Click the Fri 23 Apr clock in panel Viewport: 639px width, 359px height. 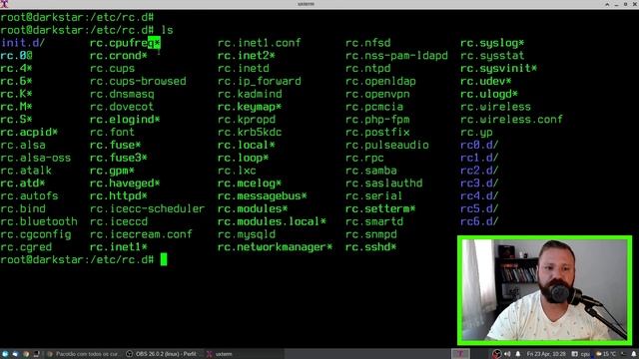546,354
